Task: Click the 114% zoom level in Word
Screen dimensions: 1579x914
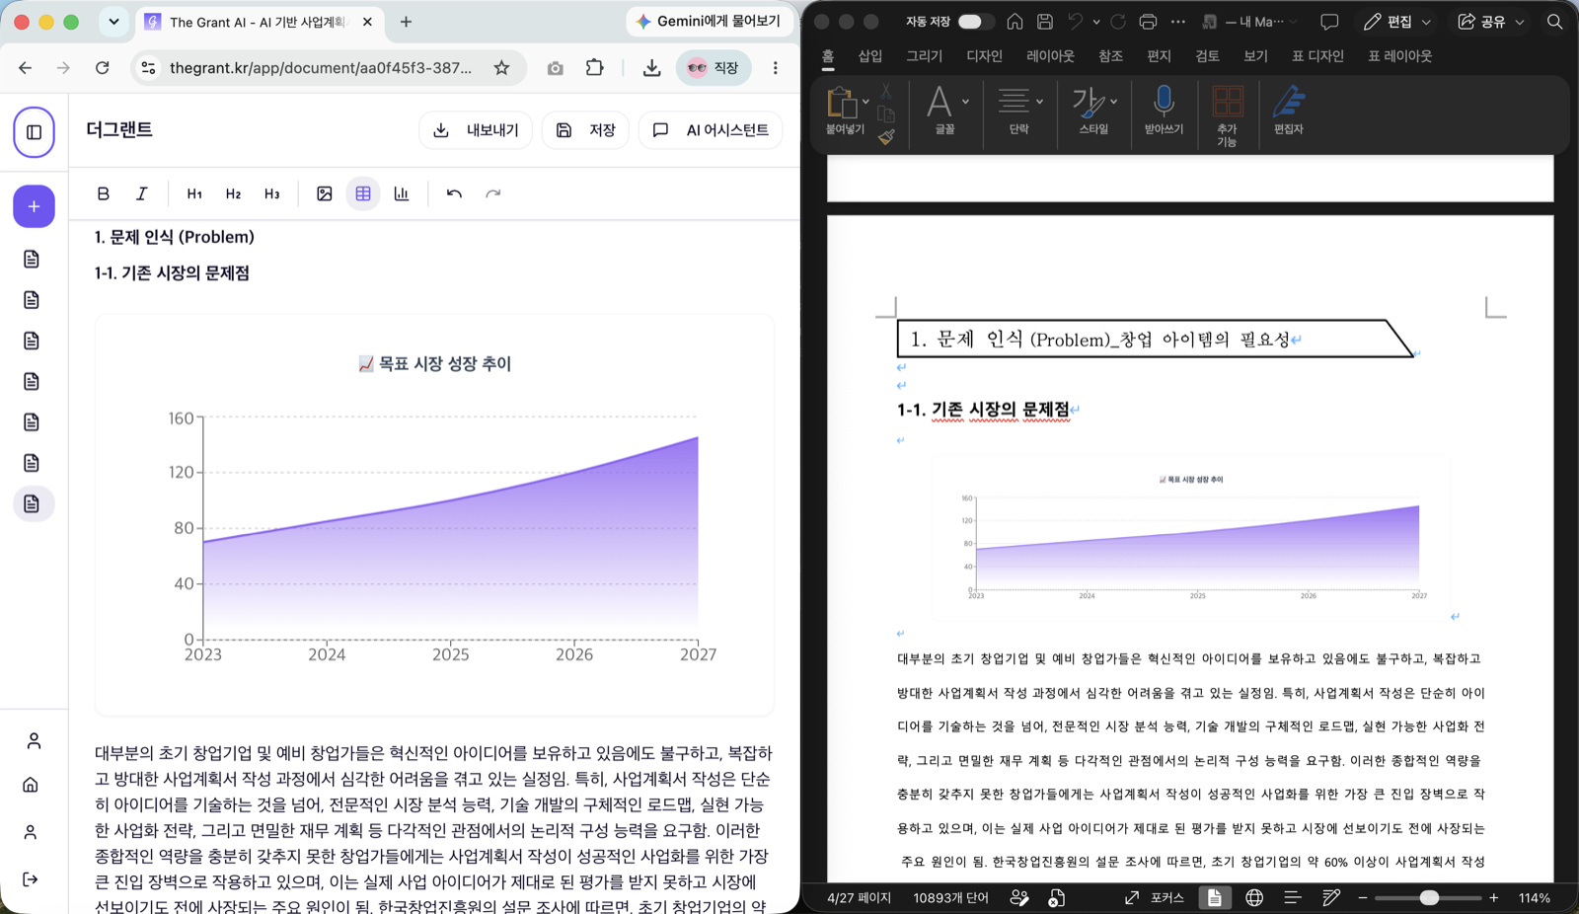Action: coord(1535,897)
